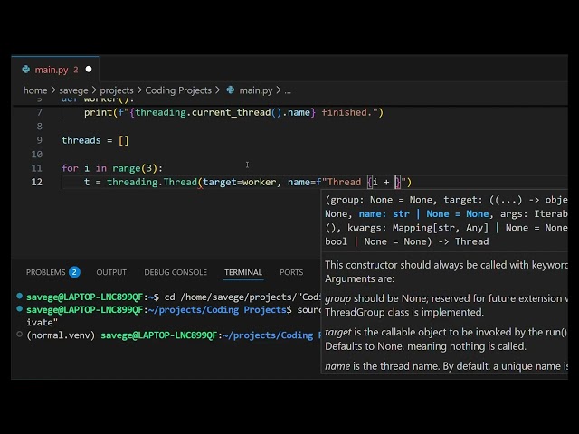Click the print statement on line 7
The height and width of the screenshot is (434, 579).
(233, 112)
